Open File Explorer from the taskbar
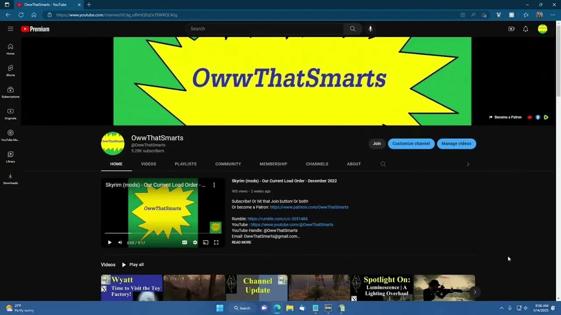The height and width of the screenshot is (315, 561). pyautogui.click(x=290, y=308)
